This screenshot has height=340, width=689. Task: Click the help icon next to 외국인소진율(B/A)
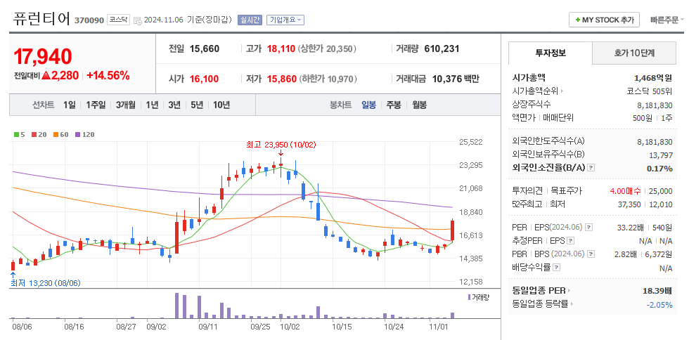tap(591, 168)
